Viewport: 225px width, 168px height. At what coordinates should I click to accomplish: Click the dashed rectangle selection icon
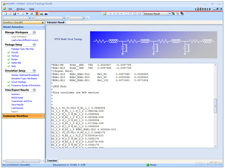126,14
